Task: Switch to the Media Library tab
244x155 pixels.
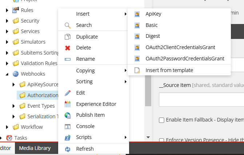Action: point(35,148)
